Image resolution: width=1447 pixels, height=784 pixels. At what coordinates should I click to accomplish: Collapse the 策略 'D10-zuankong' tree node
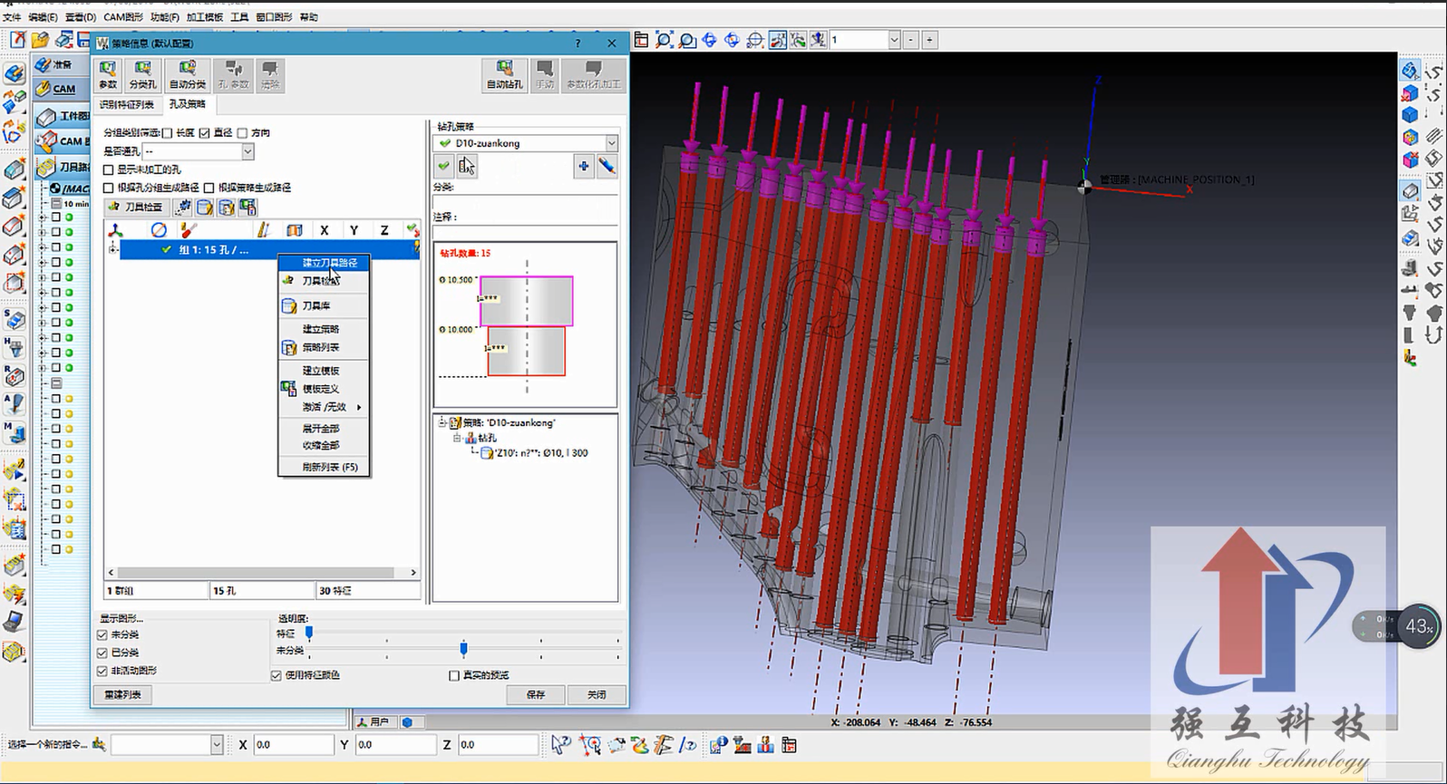point(442,422)
